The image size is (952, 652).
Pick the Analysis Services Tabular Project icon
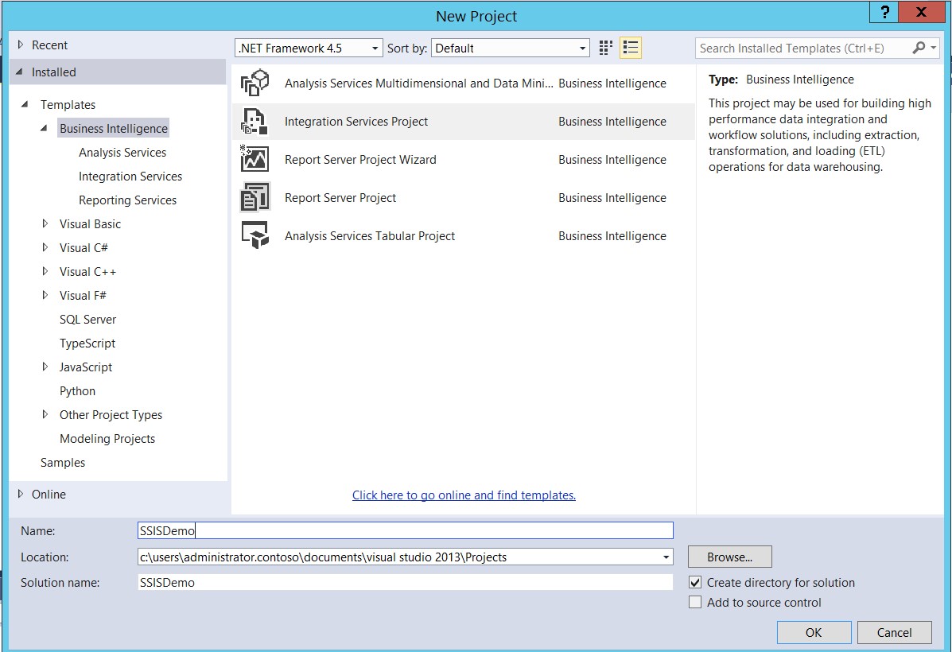point(255,236)
